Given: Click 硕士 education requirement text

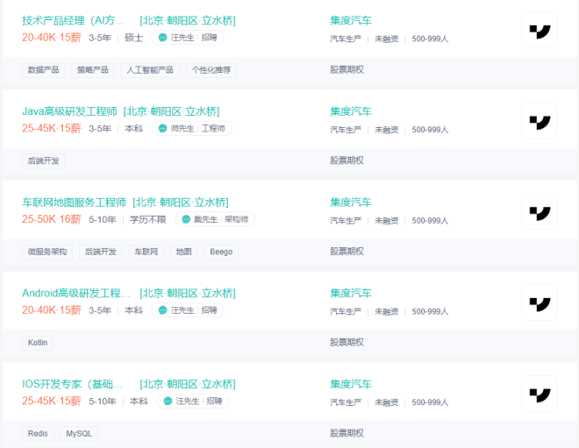Looking at the screenshot, I should point(133,38).
